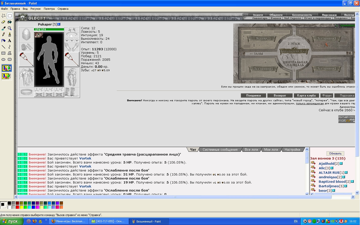This screenshot has height=225, width=360.
Task: Enable opaque selection background option
Action: [x=6, y=68]
